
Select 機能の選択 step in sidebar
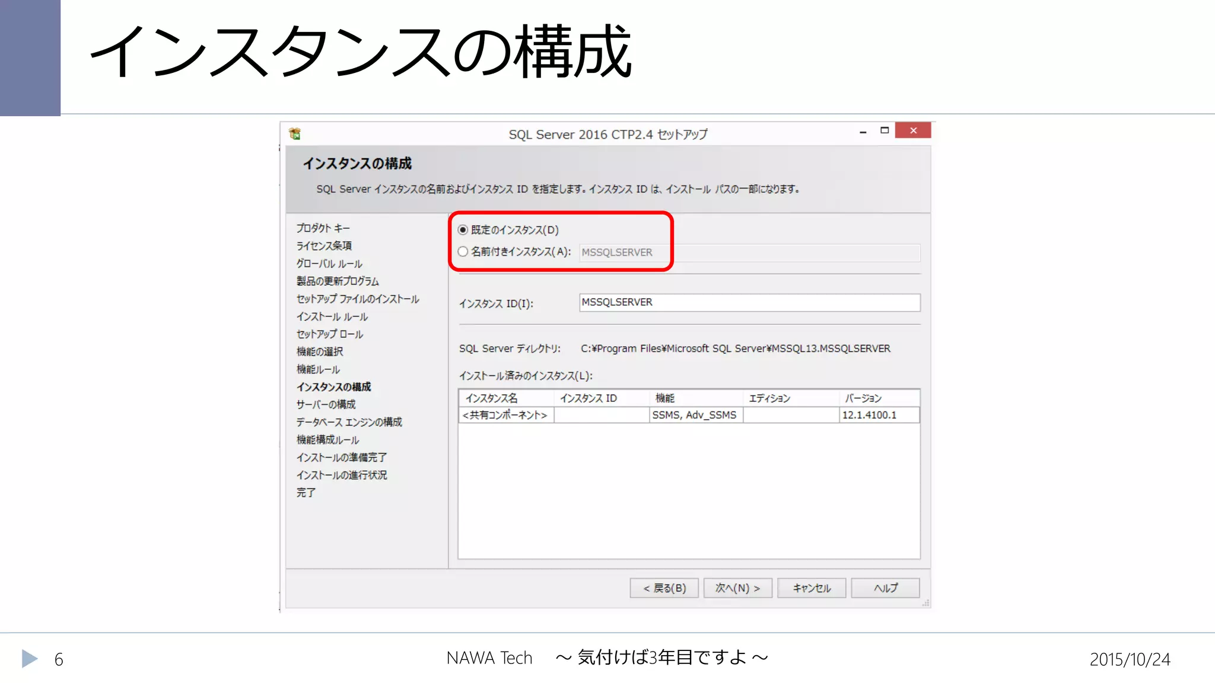[x=320, y=352]
